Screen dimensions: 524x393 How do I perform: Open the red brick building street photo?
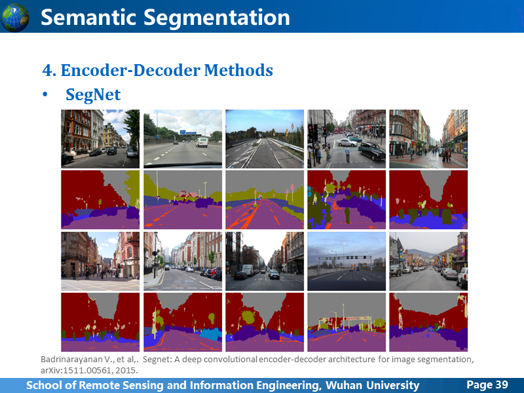(x=100, y=139)
